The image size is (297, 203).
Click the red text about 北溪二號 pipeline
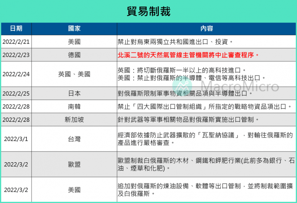pos(188,55)
